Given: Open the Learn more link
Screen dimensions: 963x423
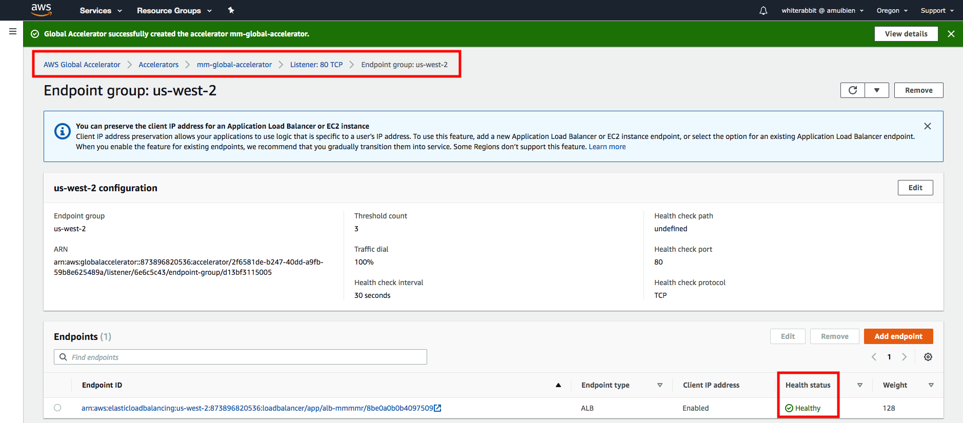Looking at the screenshot, I should [607, 147].
